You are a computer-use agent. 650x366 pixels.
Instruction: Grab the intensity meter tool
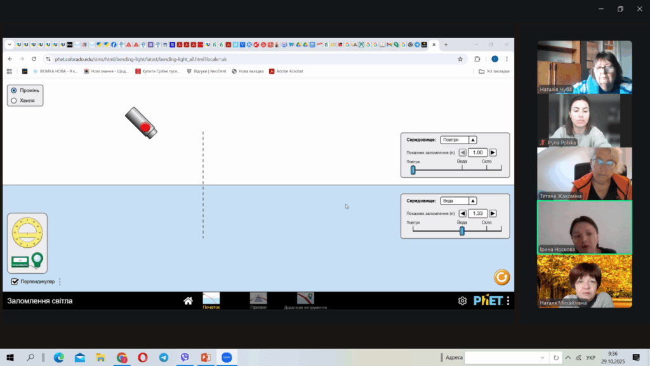pyautogui.click(x=27, y=261)
